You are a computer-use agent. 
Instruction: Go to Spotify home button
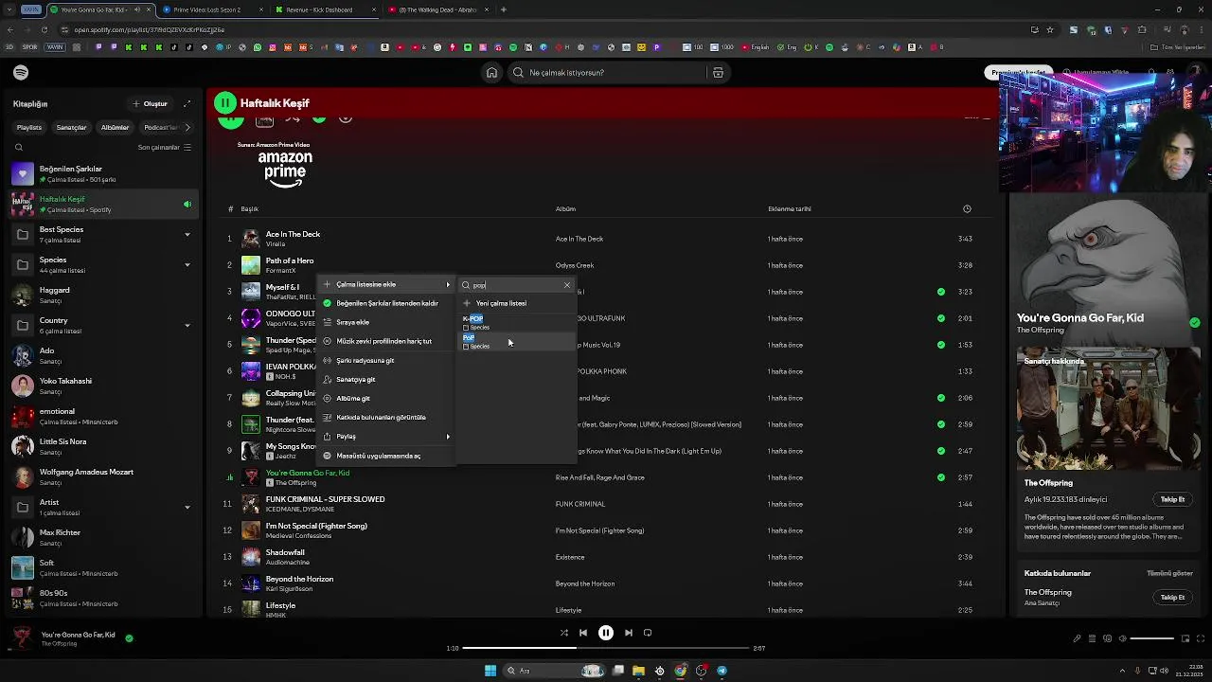(491, 73)
